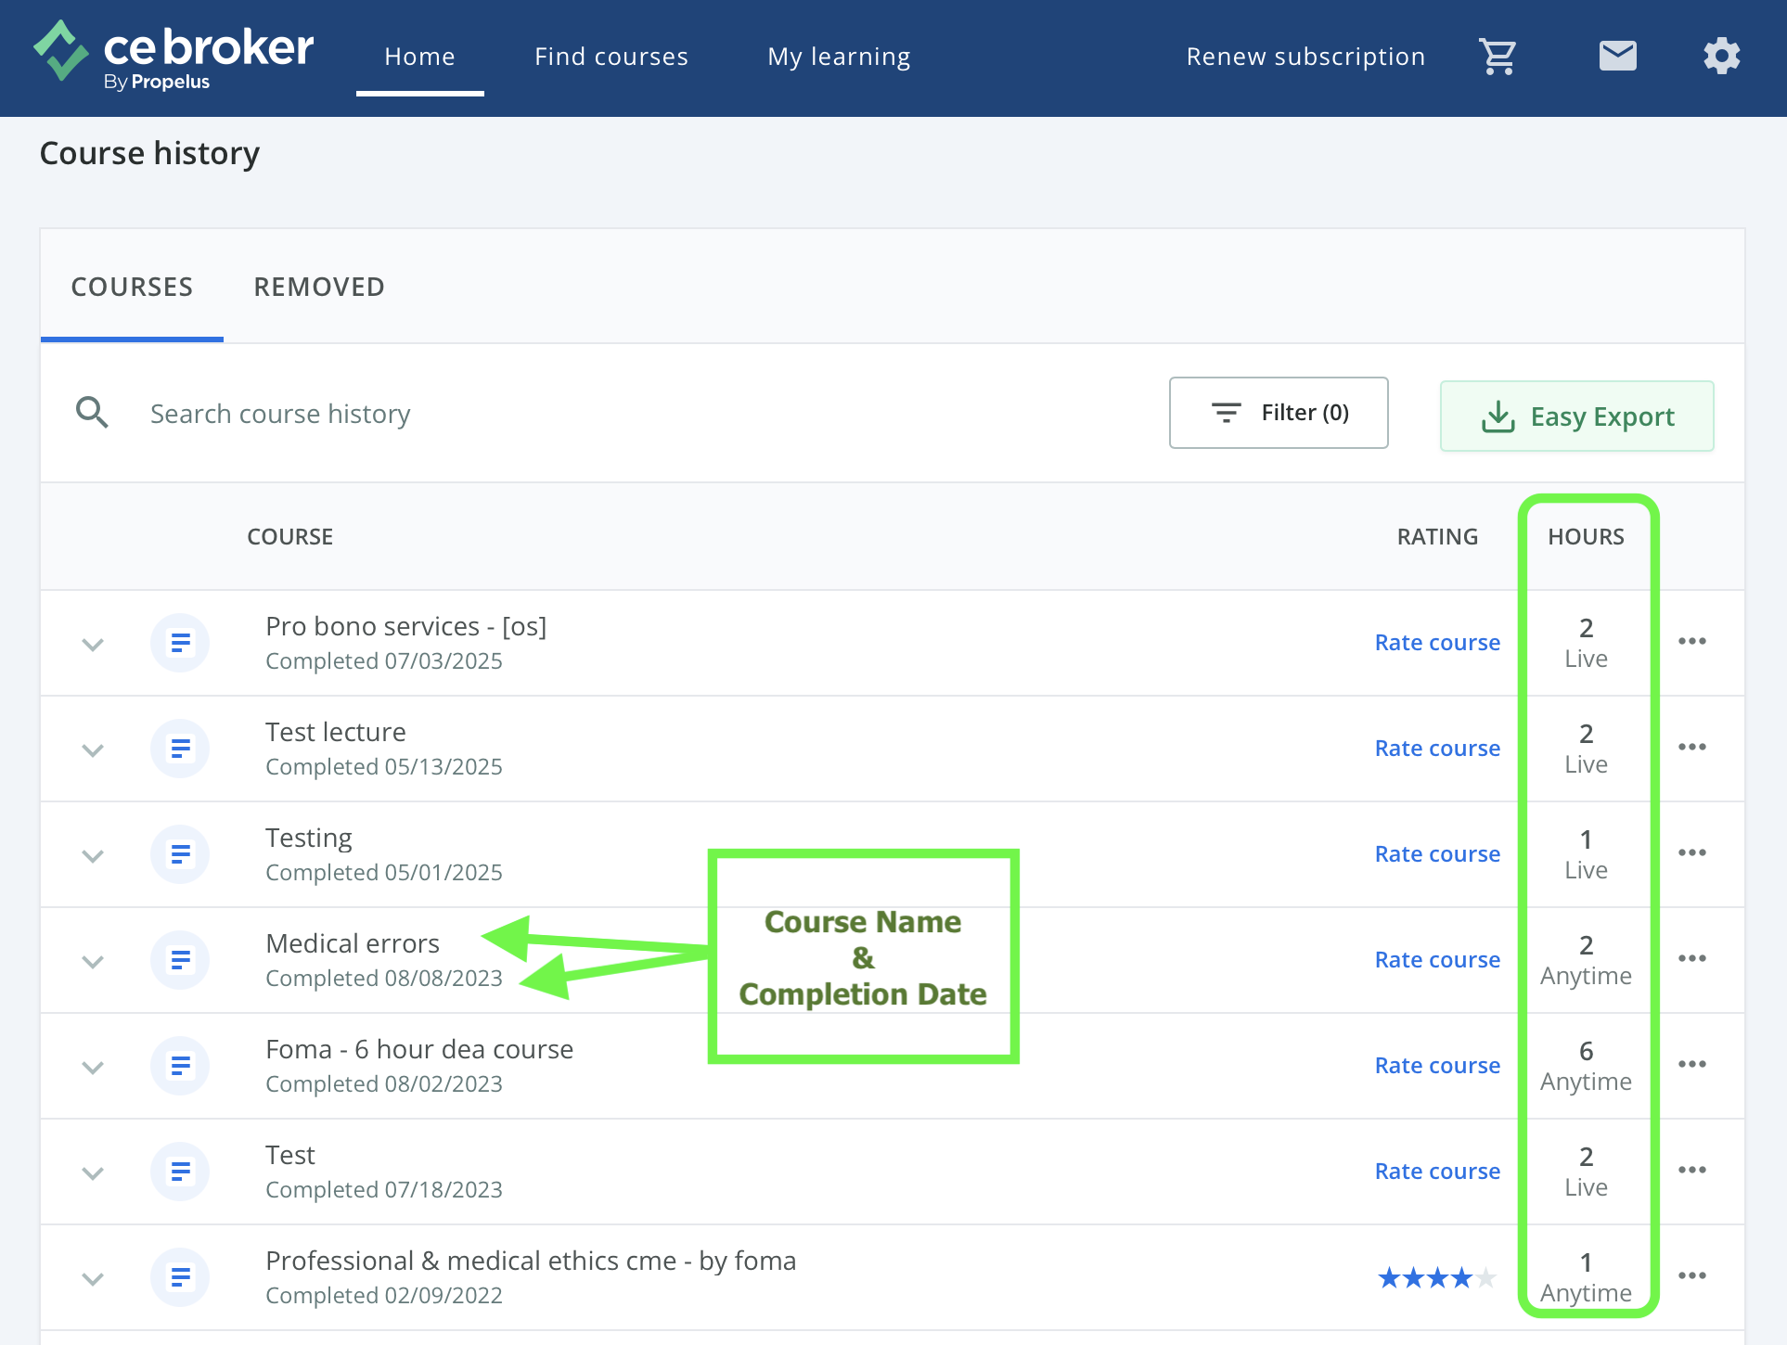This screenshot has height=1345, width=1787.
Task: Click star rating for Professional ethics course
Action: (x=1436, y=1278)
